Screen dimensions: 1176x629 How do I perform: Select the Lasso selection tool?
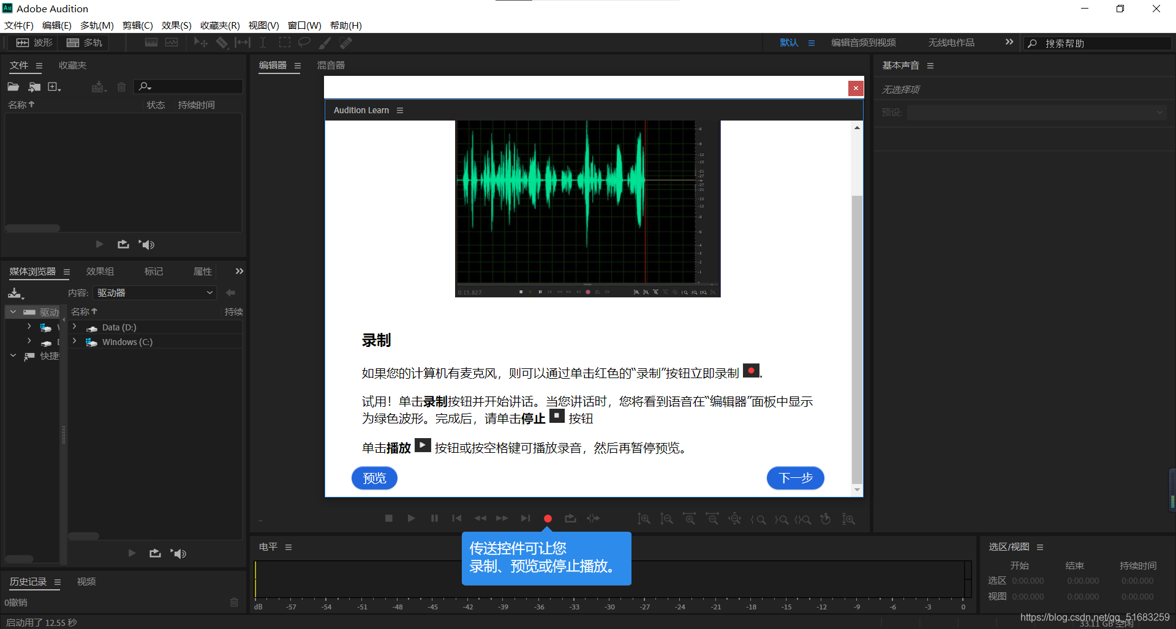[304, 43]
